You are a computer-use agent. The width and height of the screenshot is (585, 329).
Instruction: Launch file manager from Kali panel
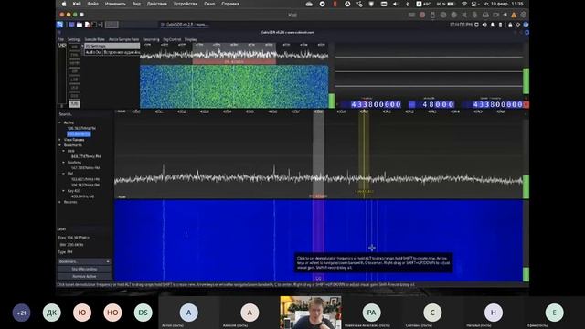pos(80,25)
